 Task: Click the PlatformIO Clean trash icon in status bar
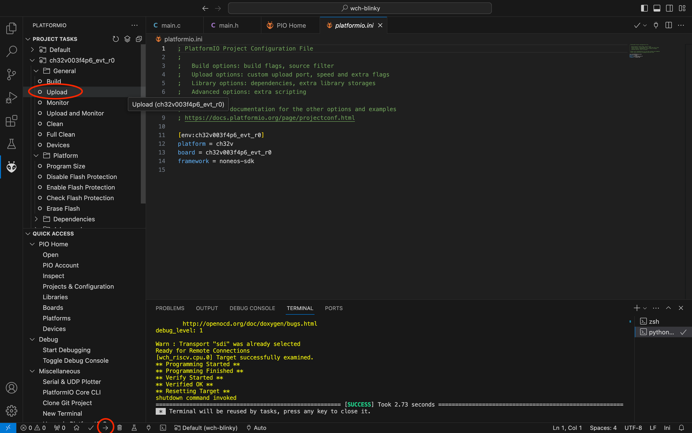tap(120, 428)
